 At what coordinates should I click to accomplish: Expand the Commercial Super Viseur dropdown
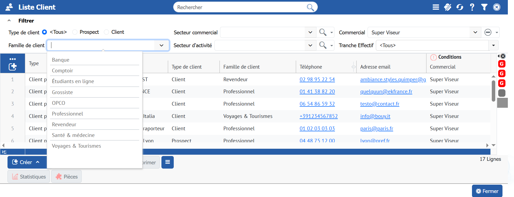pyautogui.click(x=475, y=32)
